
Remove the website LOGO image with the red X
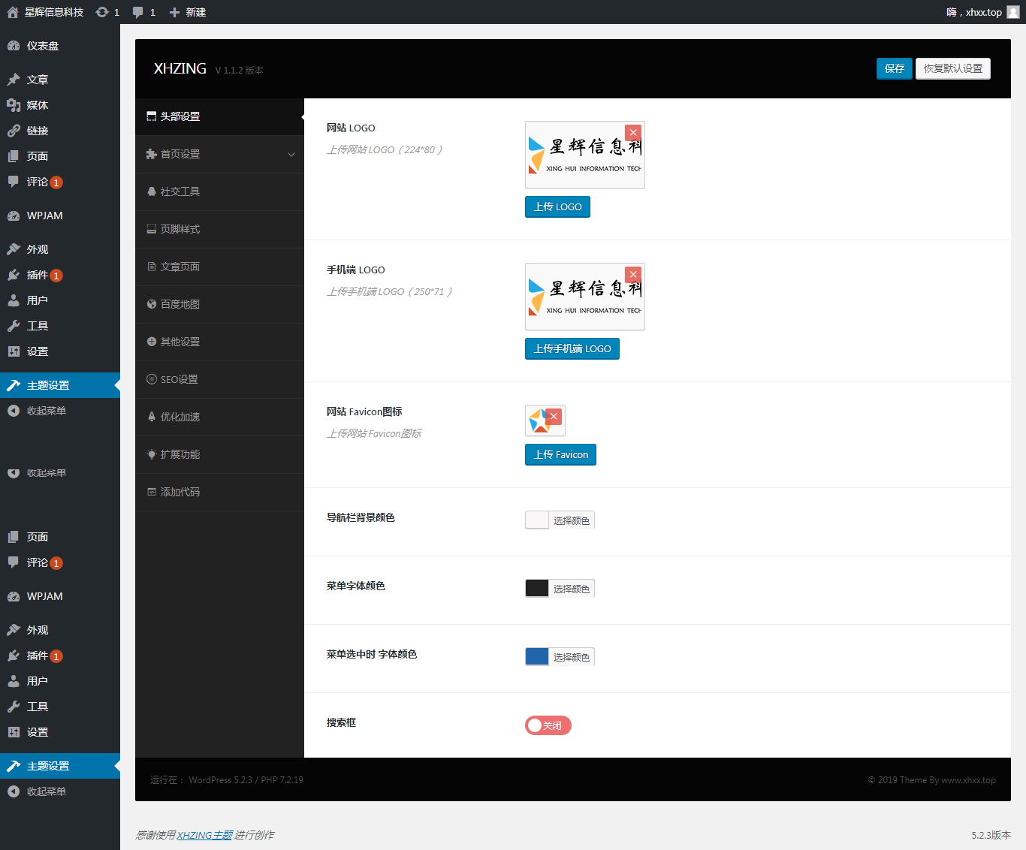[x=633, y=133]
